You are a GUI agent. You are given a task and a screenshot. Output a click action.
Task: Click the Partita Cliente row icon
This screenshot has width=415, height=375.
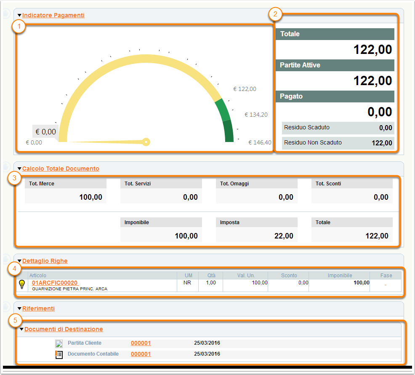tap(59, 343)
